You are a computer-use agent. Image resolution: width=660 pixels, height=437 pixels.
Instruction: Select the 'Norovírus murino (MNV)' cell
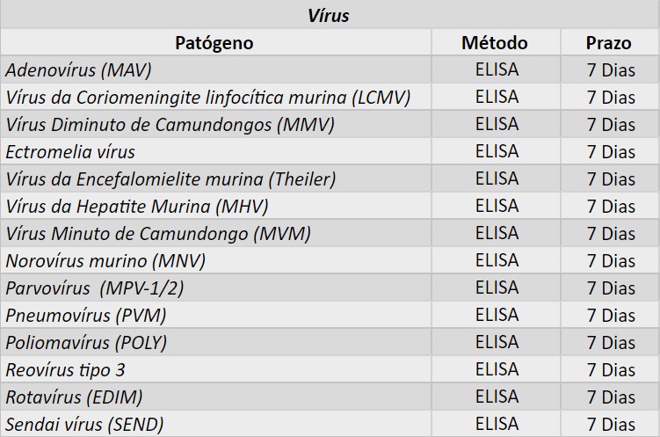point(105,260)
